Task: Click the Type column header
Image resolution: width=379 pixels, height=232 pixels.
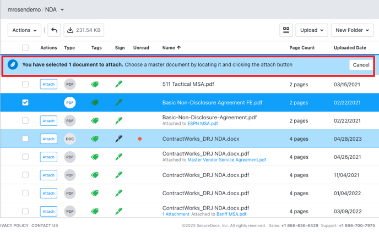Action: click(x=69, y=48)
